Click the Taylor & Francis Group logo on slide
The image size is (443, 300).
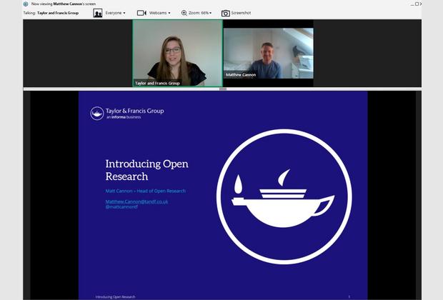(127, 114)
